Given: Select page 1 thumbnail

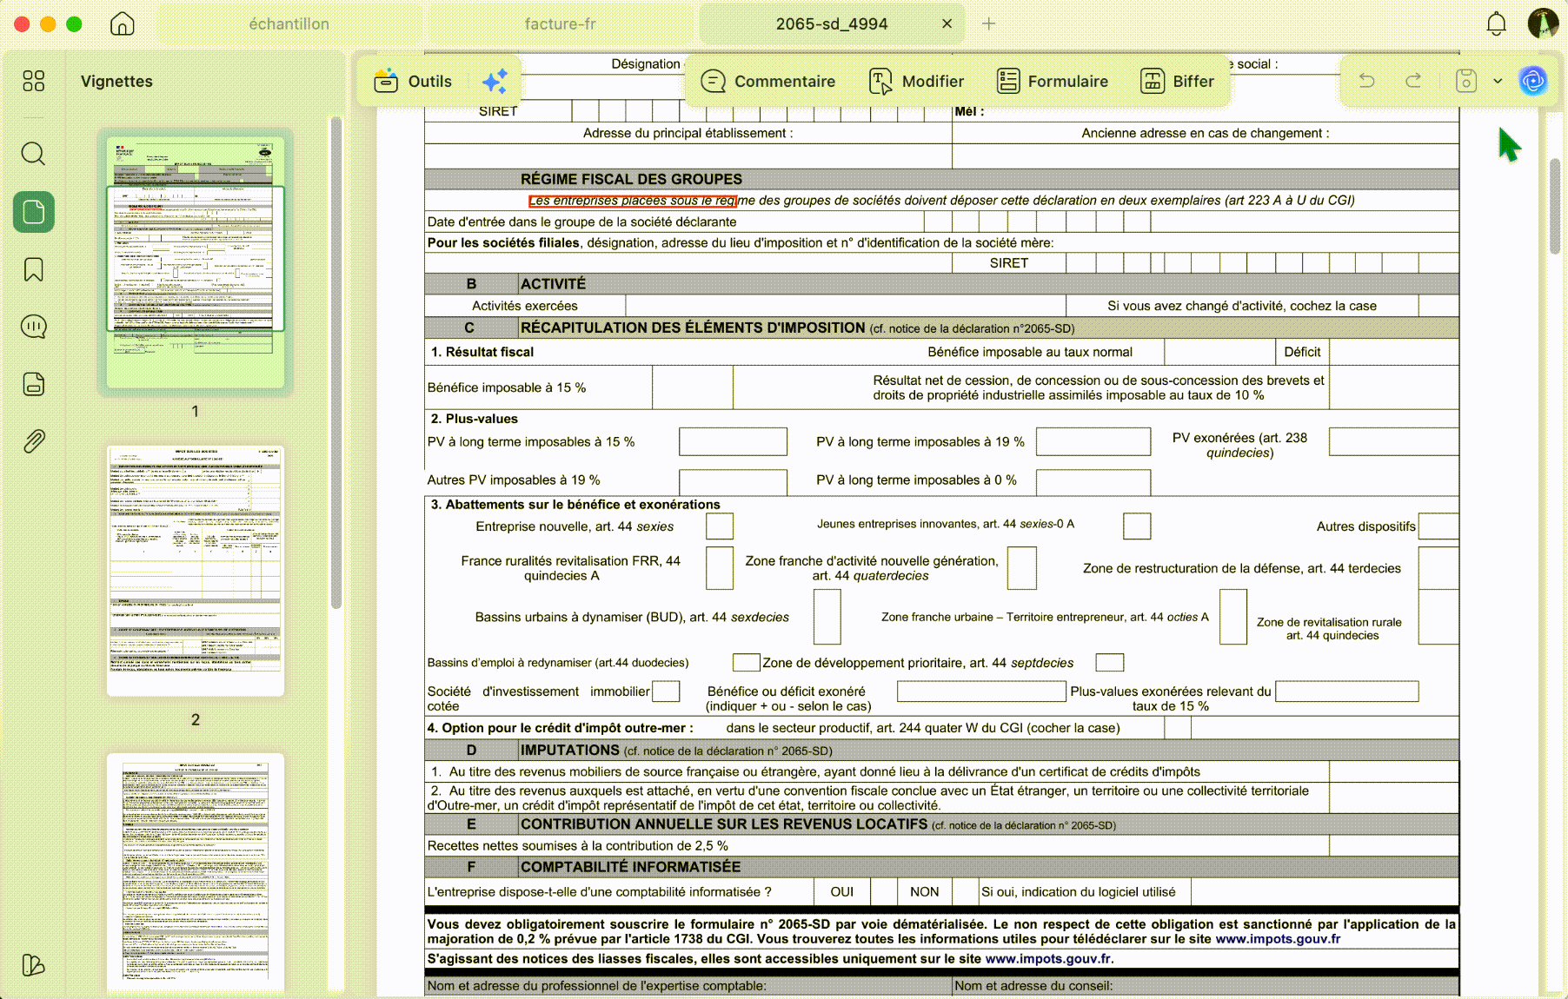Looking at the screenshot, I should (196, 262).
